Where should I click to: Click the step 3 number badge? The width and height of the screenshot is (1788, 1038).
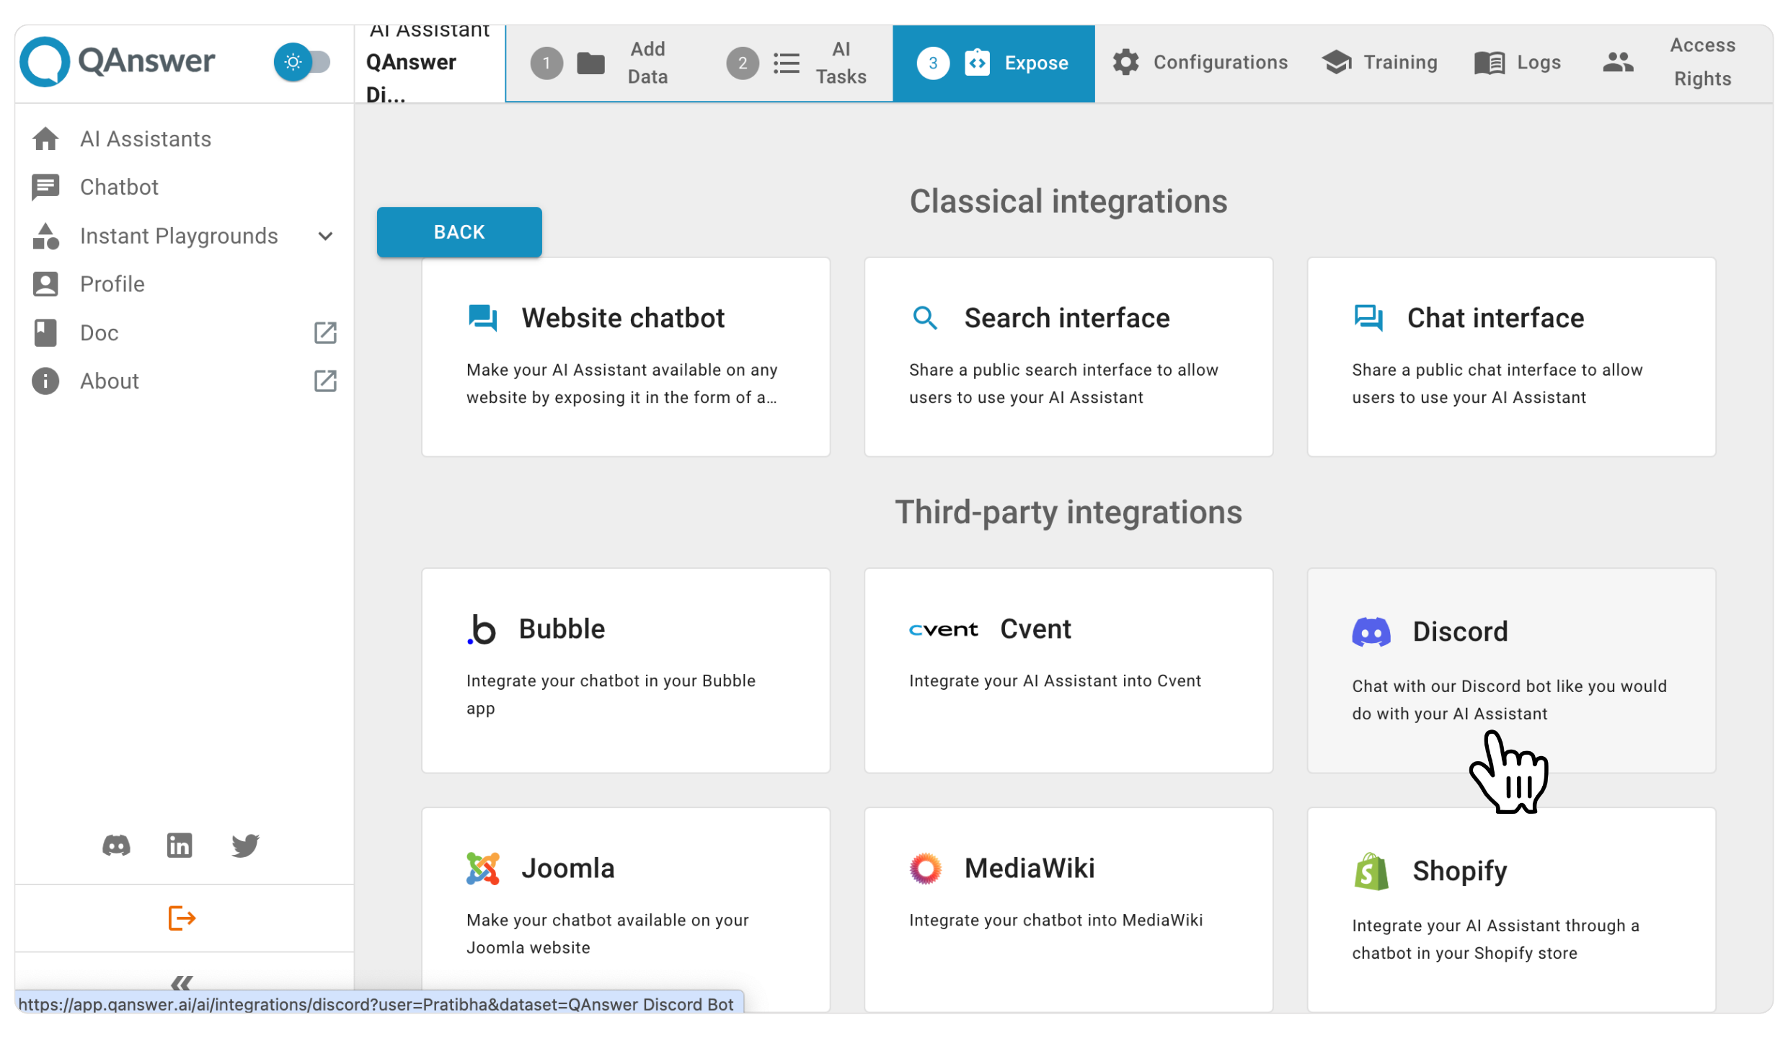pyautogui.click(x=933, y=63)
